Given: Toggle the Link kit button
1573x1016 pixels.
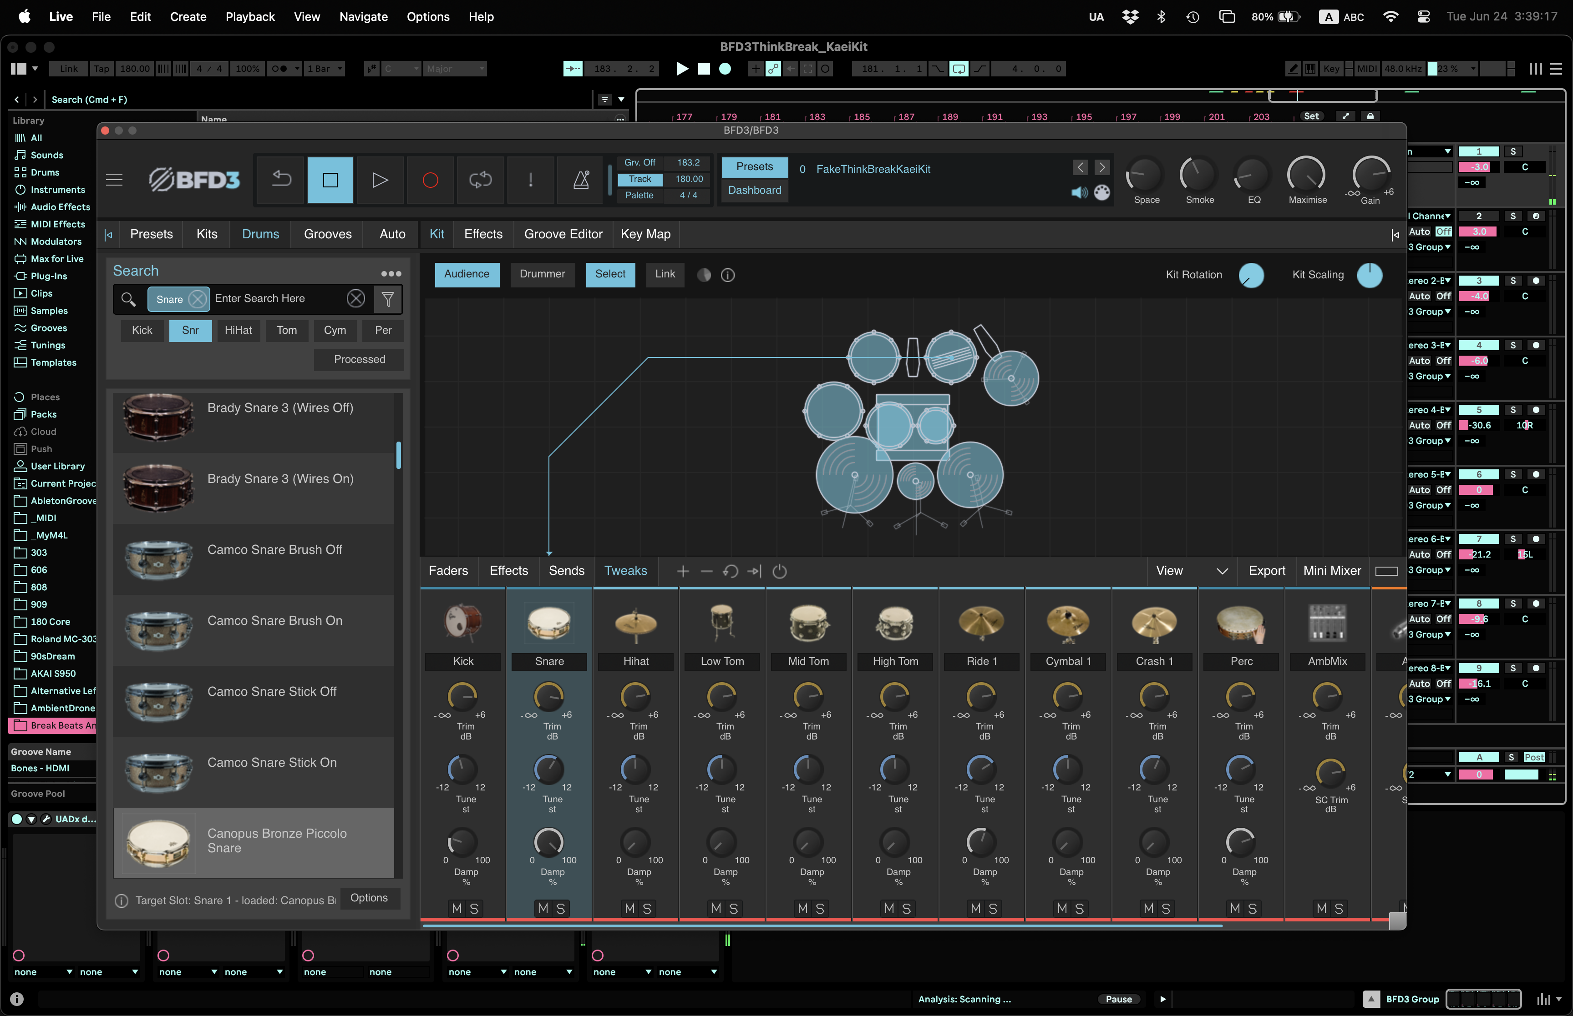Looking at the screenshot, I should coord(665,274).
